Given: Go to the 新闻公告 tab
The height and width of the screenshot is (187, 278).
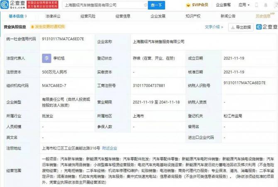Looking at the screenshot, I should coord(228,16).
